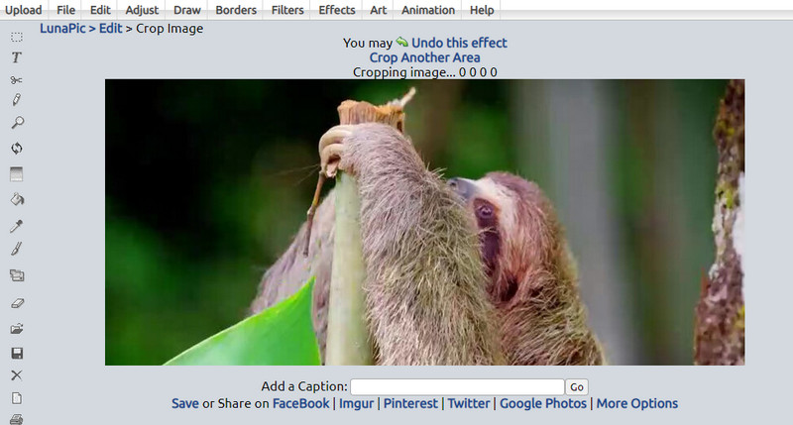Viewport: 793px width, 425px height.
Task: Choose the scissors cut tool
Action: coord(16,79)
